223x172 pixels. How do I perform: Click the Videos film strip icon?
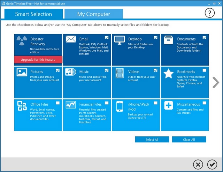click(120, 73)
